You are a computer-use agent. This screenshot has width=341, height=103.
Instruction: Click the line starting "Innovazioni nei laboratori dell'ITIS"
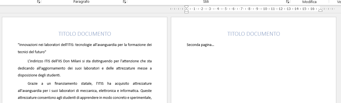click(85, 45)
